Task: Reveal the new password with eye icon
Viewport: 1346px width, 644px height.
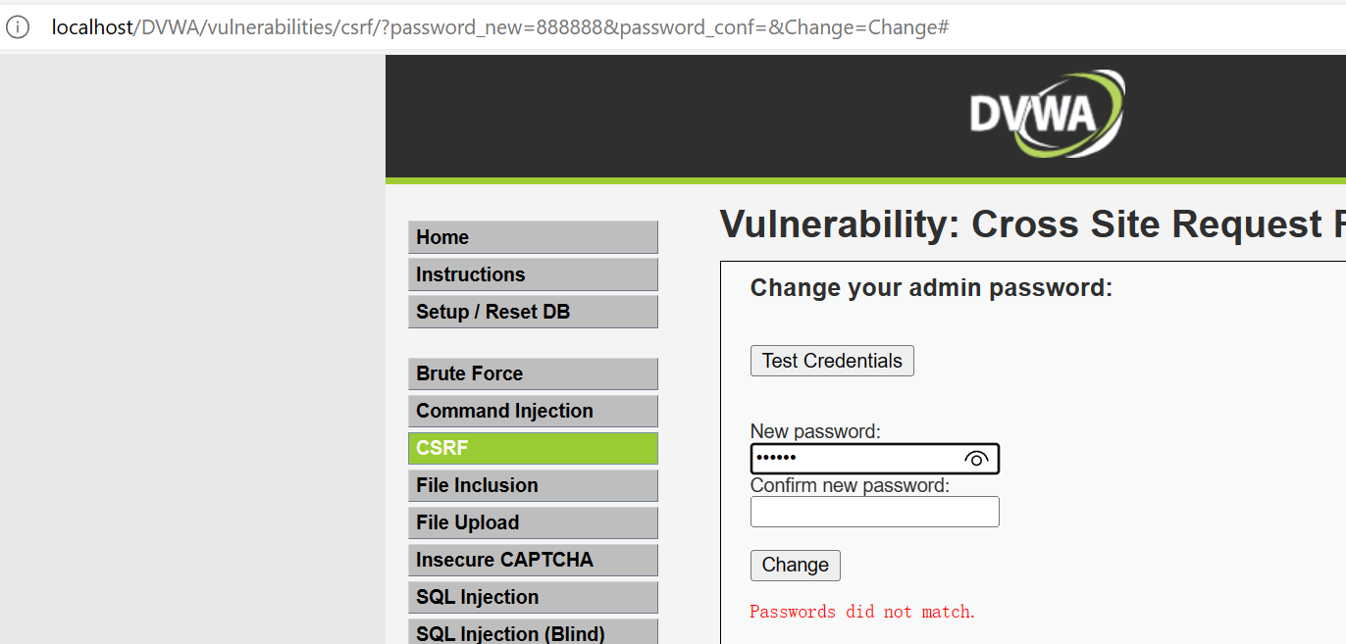Action: pyautogui.click(x=975, y=459)
